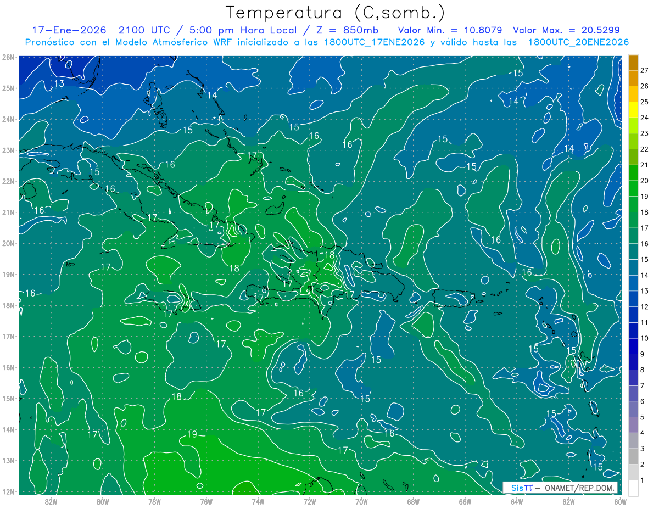Click the teal swatch between 15 and 16
Image resolution: width=659 pixels, height=509 pixels.
[x=634, y=252]
